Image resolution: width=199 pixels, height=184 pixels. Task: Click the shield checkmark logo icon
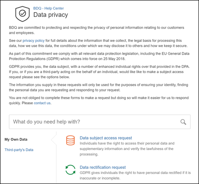click(22, 14)
